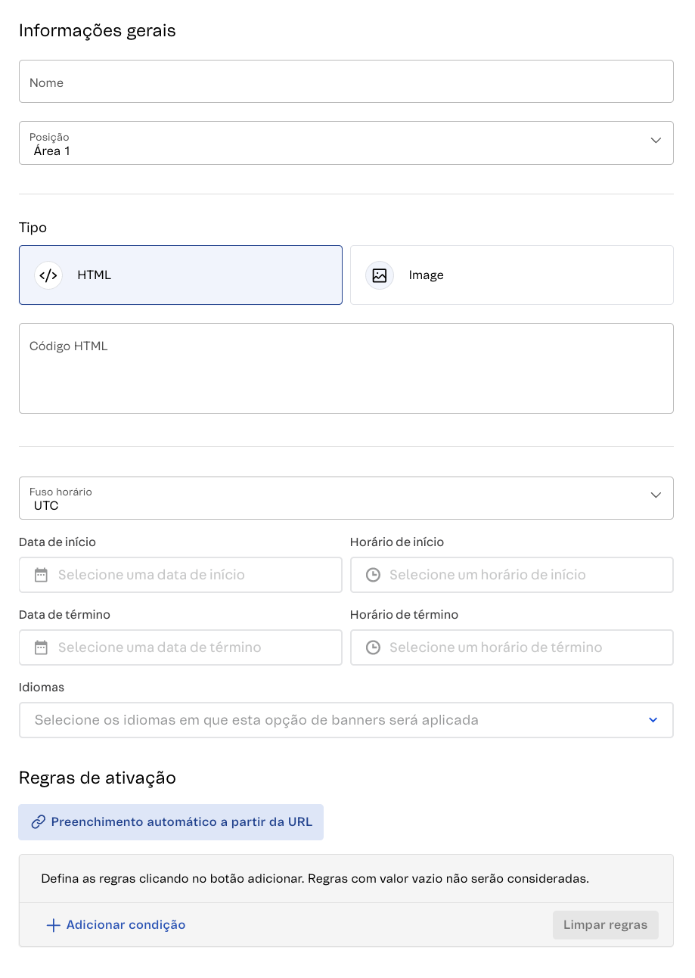Open the calendar icon for Data de início
The width and height of the screenshot is (695, 978).
(x=40, y=575)
